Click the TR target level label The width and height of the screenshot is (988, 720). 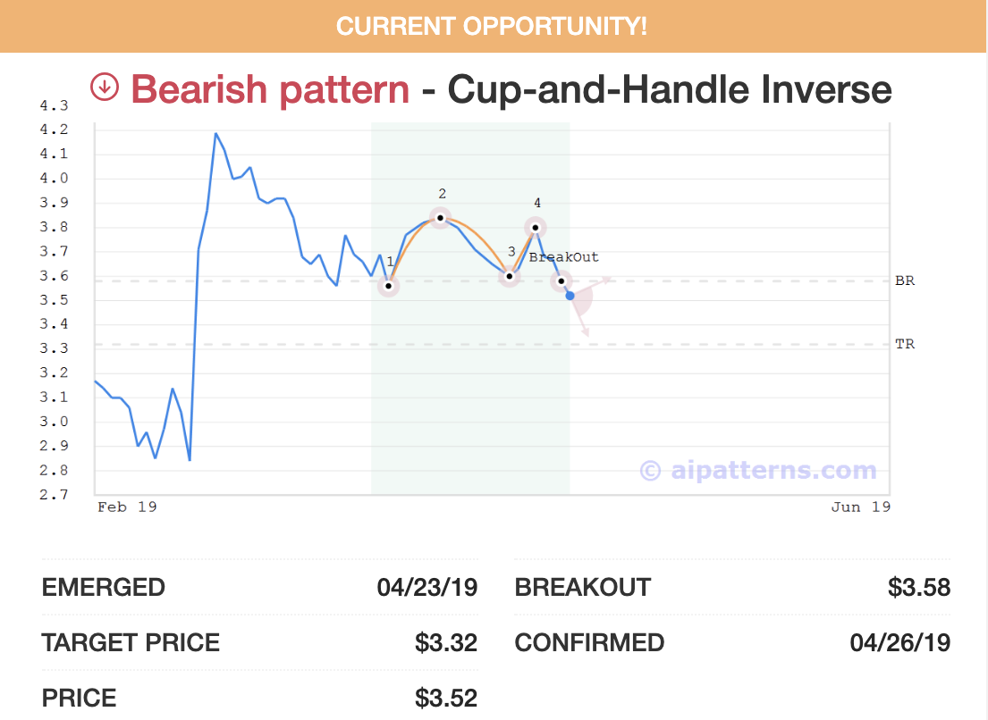(x=905, y=344)
